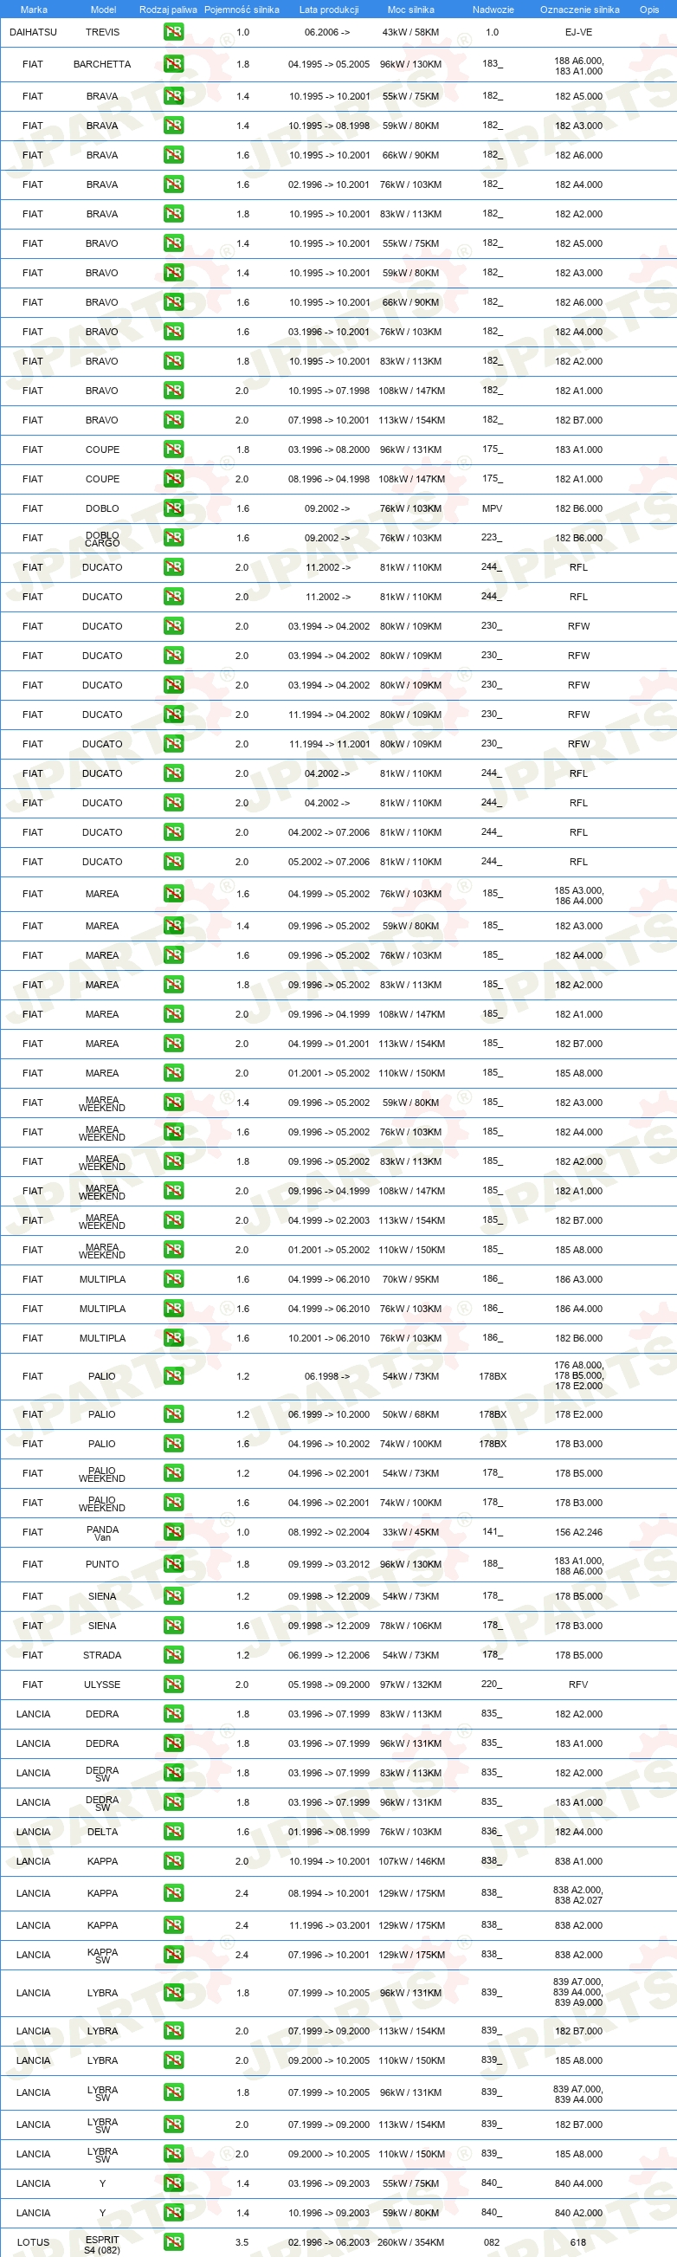Click engine code 838 A1.000

579,1861
